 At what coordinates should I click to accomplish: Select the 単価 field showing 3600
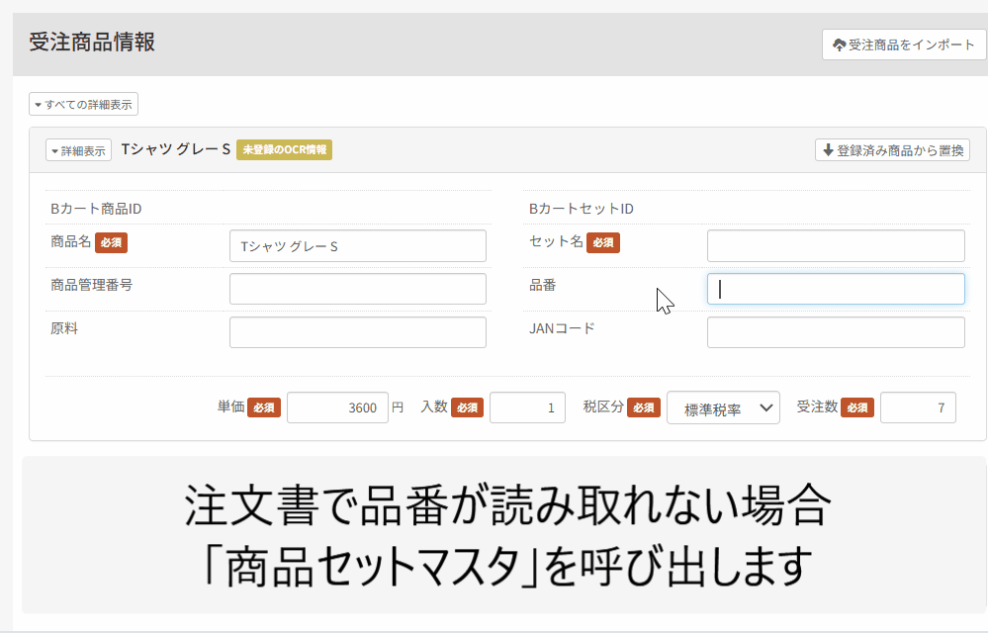(337, 407)
